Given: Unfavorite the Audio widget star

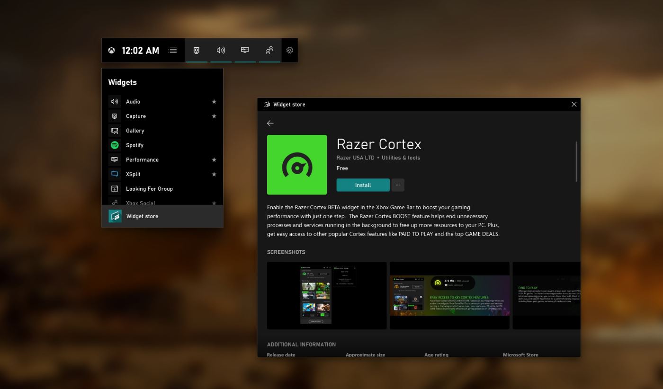Looking at the screenshot, I should click(214, 102).
